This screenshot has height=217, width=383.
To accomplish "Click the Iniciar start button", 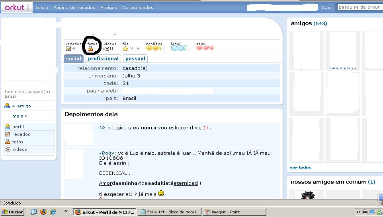I will [13, 212].
